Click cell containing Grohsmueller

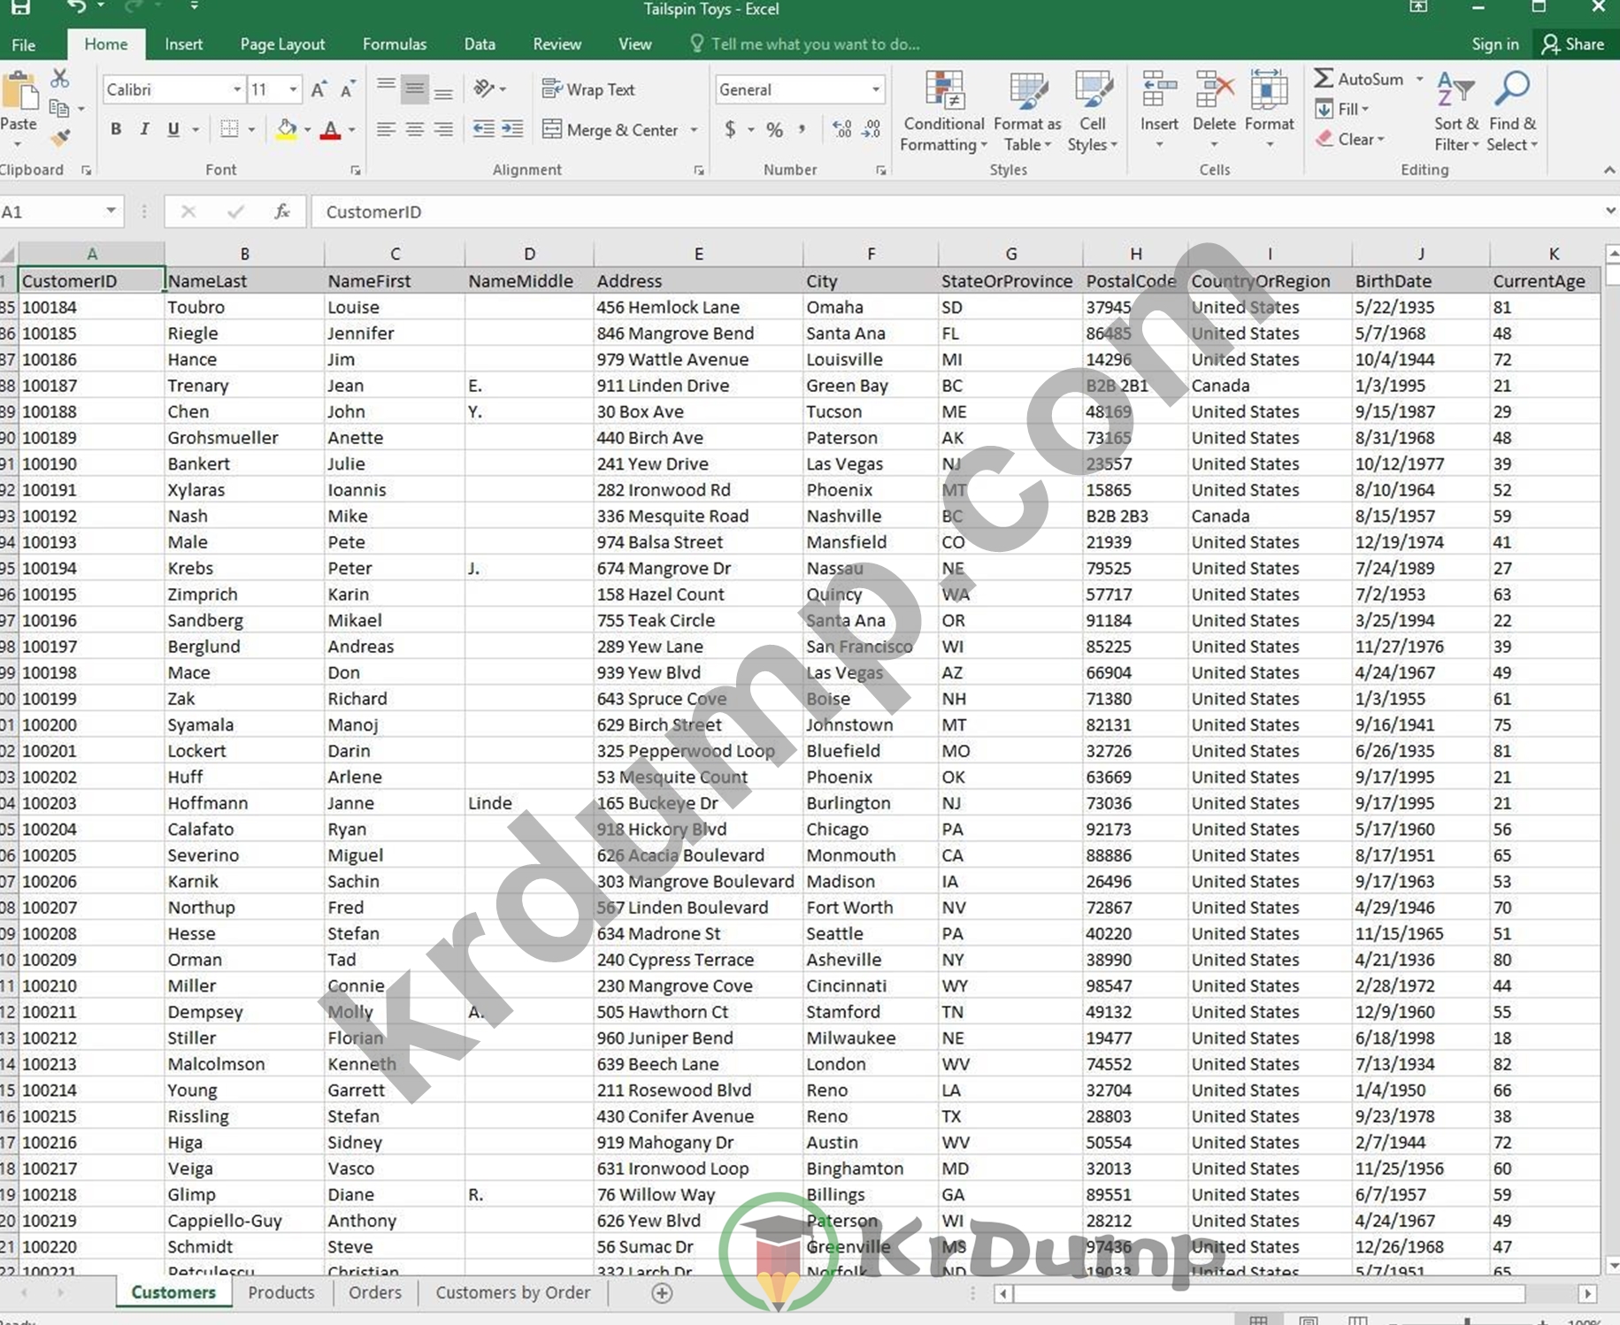click(243, 438)
